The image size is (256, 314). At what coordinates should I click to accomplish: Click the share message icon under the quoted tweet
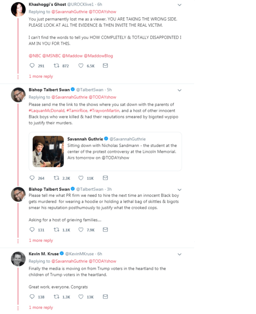pyautogui.click(x=105, y=178)
